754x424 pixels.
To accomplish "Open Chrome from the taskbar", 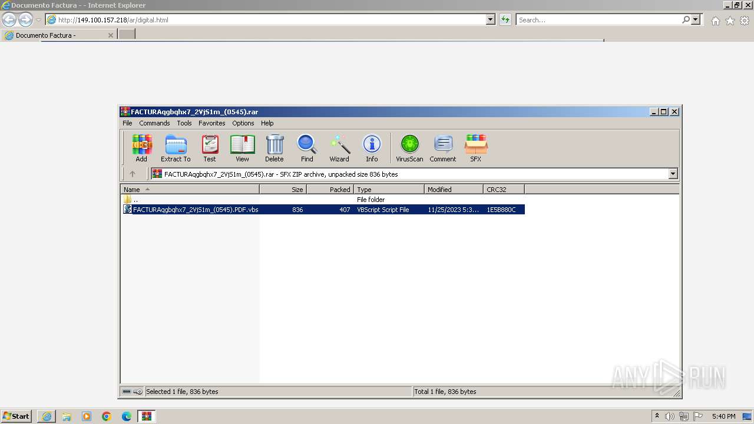I will 107,416.
